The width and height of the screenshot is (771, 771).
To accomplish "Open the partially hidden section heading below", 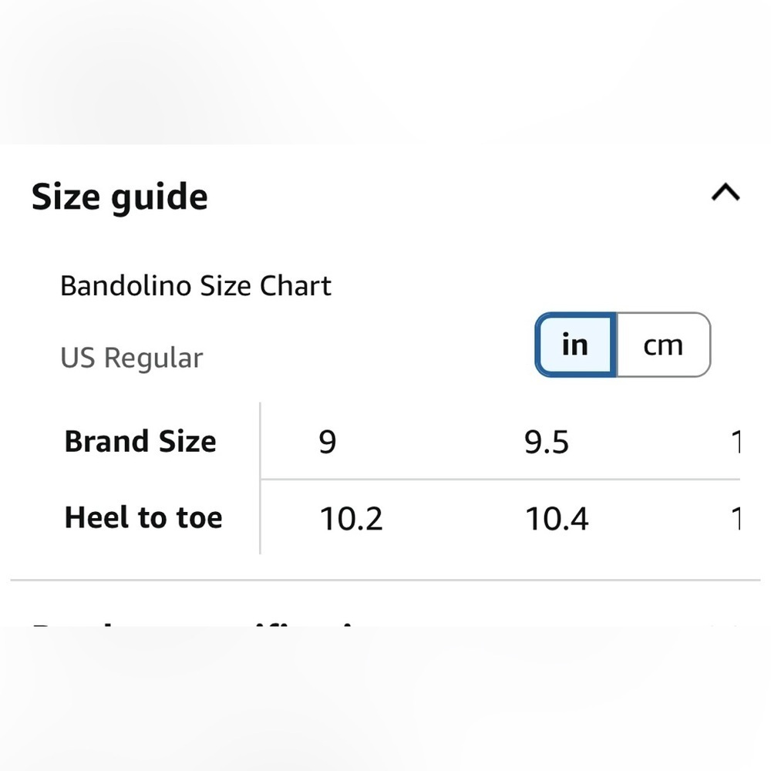I will tap(197, 625).
